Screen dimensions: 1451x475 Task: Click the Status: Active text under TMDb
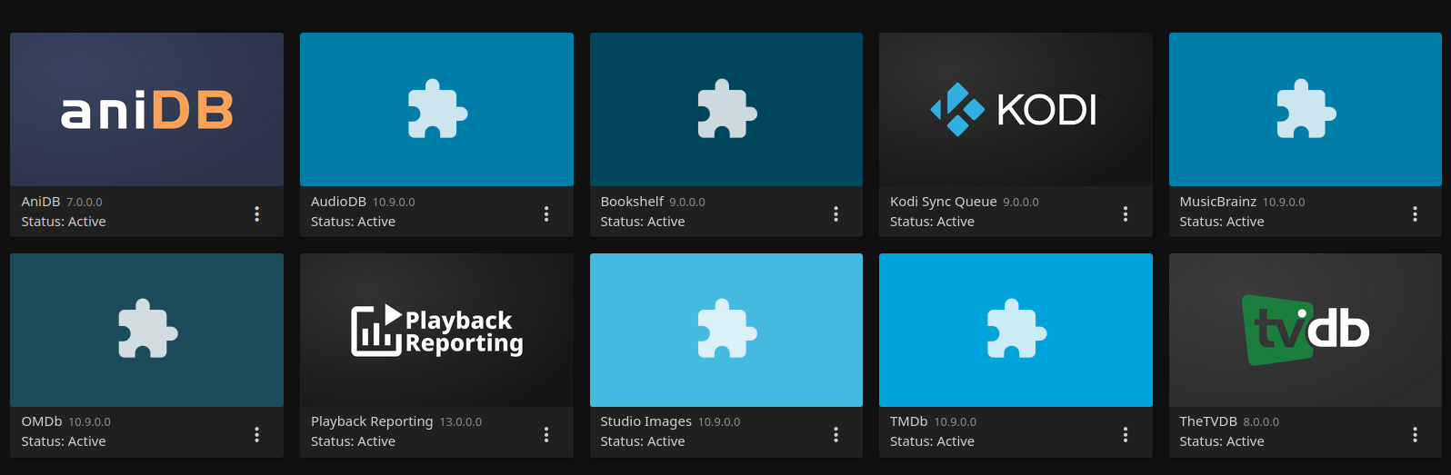[x=932, y=441]
